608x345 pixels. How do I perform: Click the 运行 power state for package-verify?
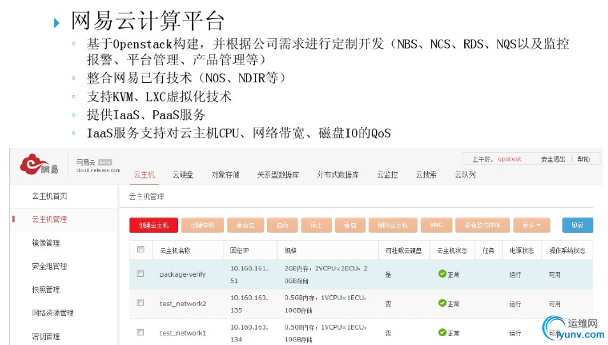pyautogui.click(x=515, y=274)
